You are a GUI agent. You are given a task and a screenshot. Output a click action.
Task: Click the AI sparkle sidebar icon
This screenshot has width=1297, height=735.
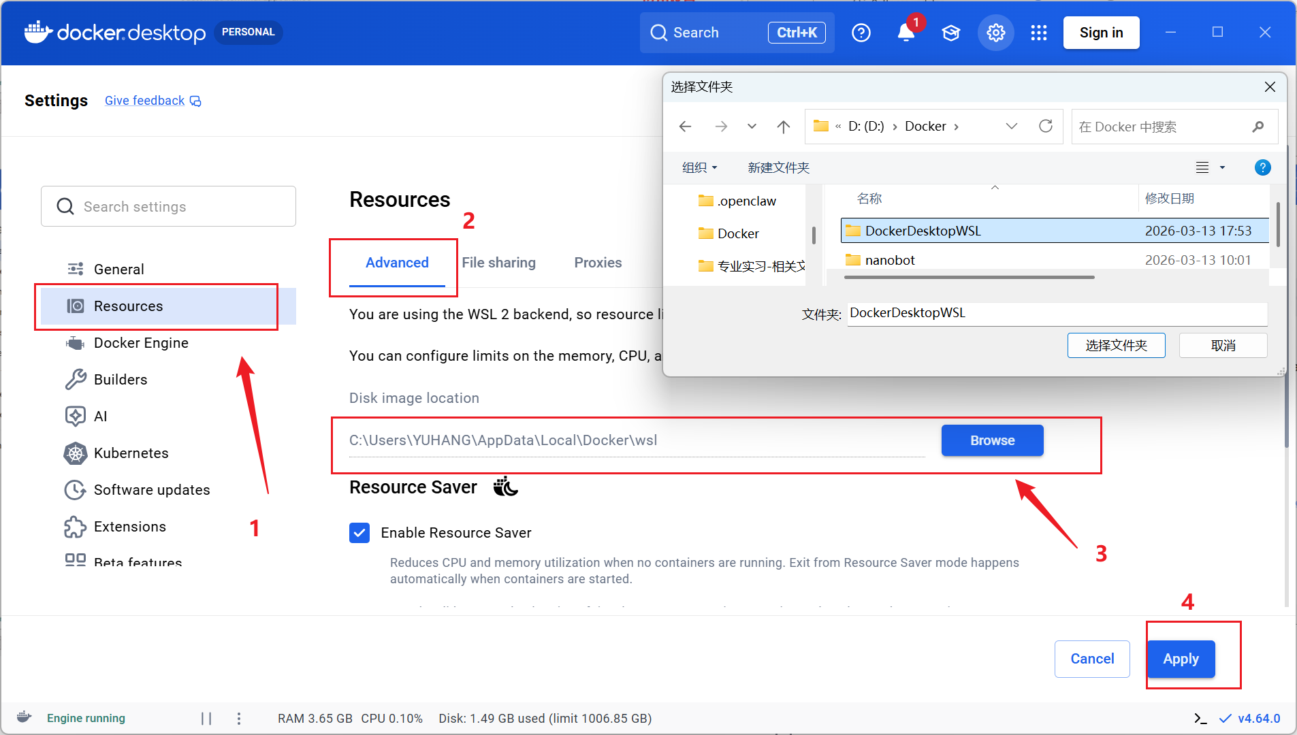76,416
